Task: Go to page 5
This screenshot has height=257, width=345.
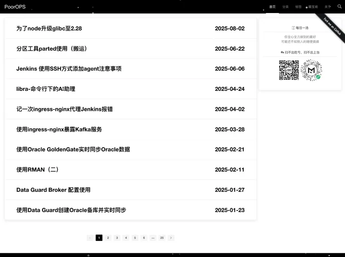Action: pos(135,238)
